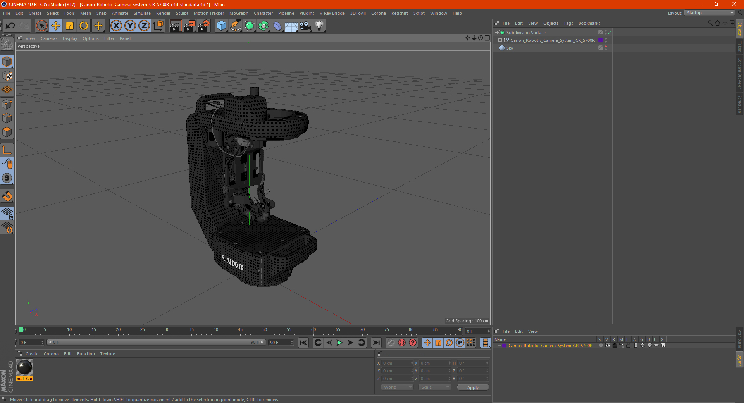Expand Canon_Robotic_Camera_System_CR_S700R object

(x=500, y=40)
